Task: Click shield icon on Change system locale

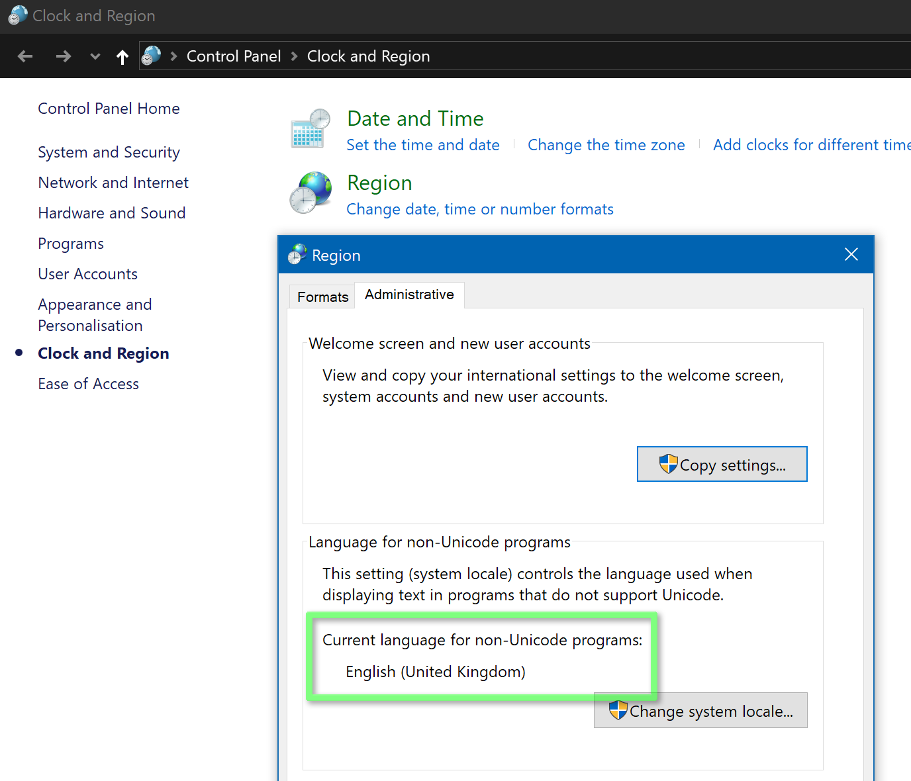Action: tap(618, 710)
